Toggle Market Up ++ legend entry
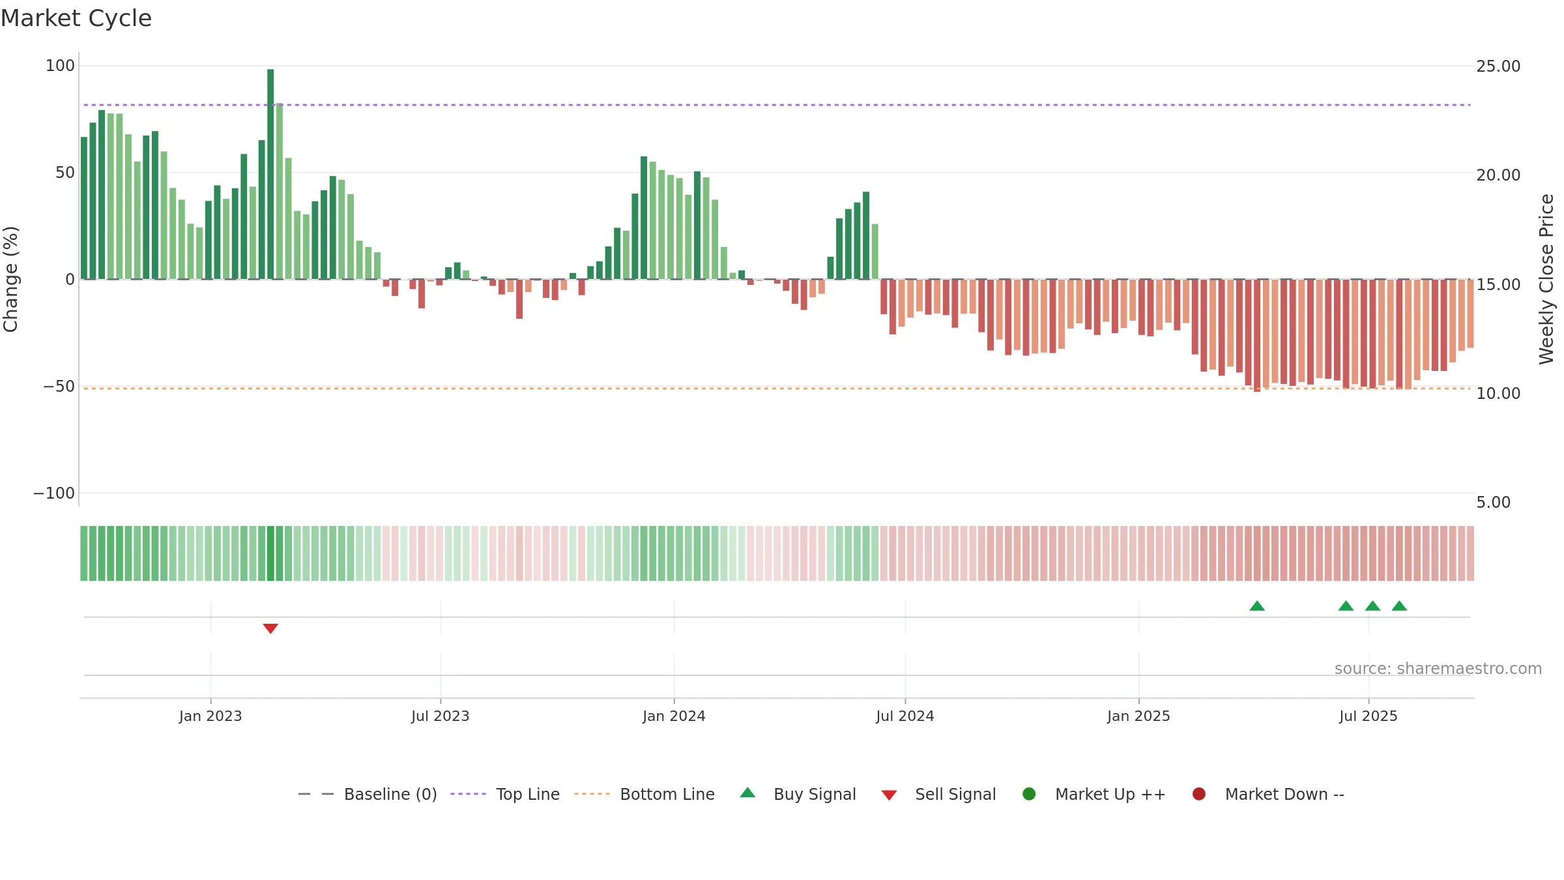The image size is (1564, 880). (1094, 794)
